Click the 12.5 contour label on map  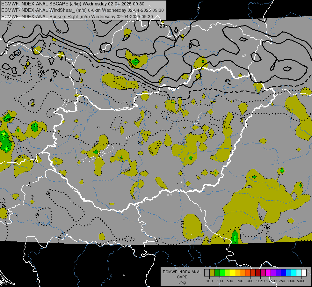pyautogui.click(x=40, y=65)
